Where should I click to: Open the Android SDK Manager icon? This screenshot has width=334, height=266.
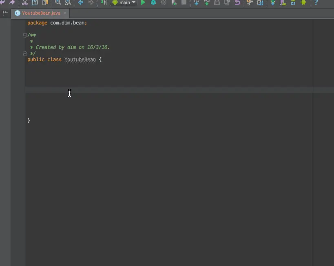(293, 2)
